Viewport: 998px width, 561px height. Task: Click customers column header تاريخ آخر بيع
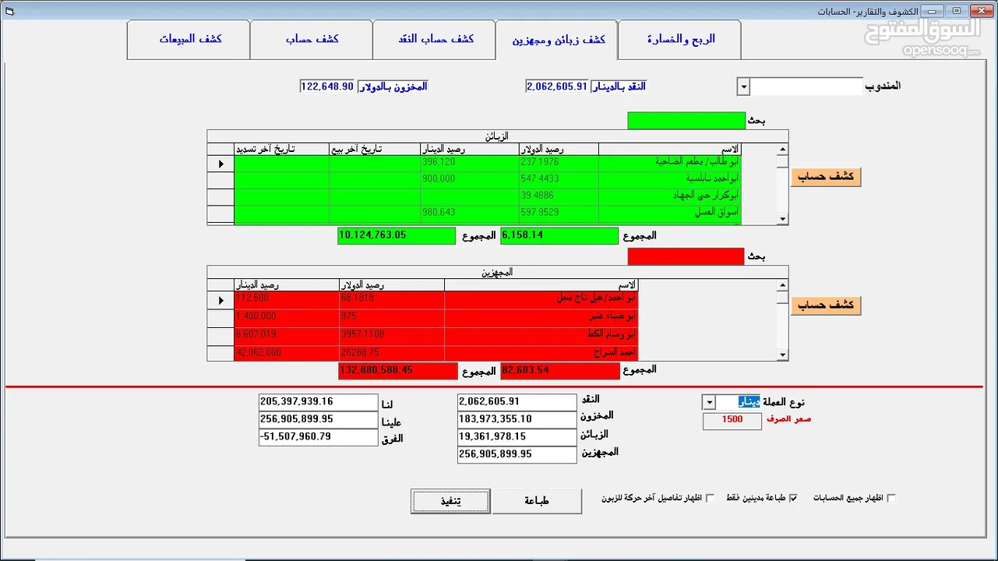(374, 149)
